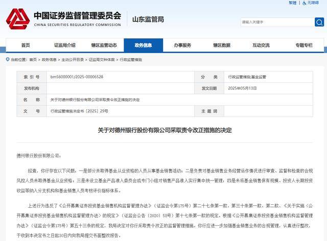Open the 辖区监管动态 navigation tab

pos(104,45)
